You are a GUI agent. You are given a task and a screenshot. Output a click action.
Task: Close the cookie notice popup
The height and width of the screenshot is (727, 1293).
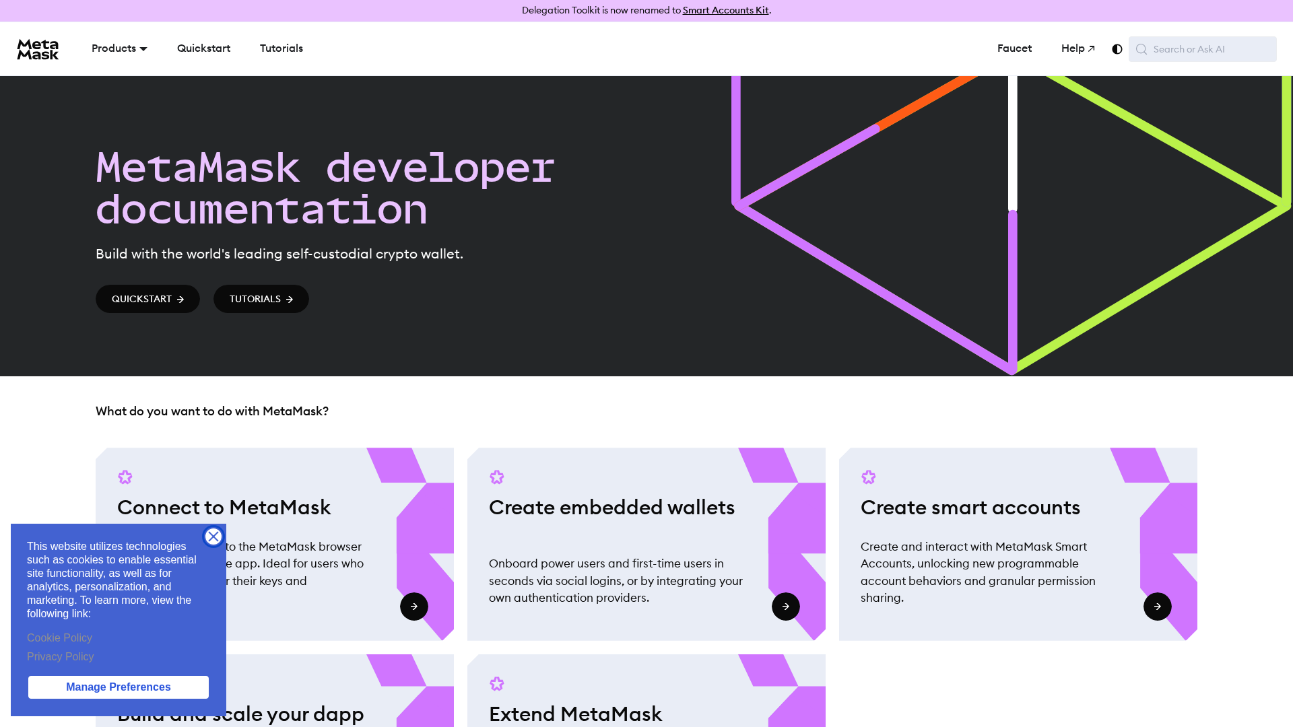(x=213, y=536)
